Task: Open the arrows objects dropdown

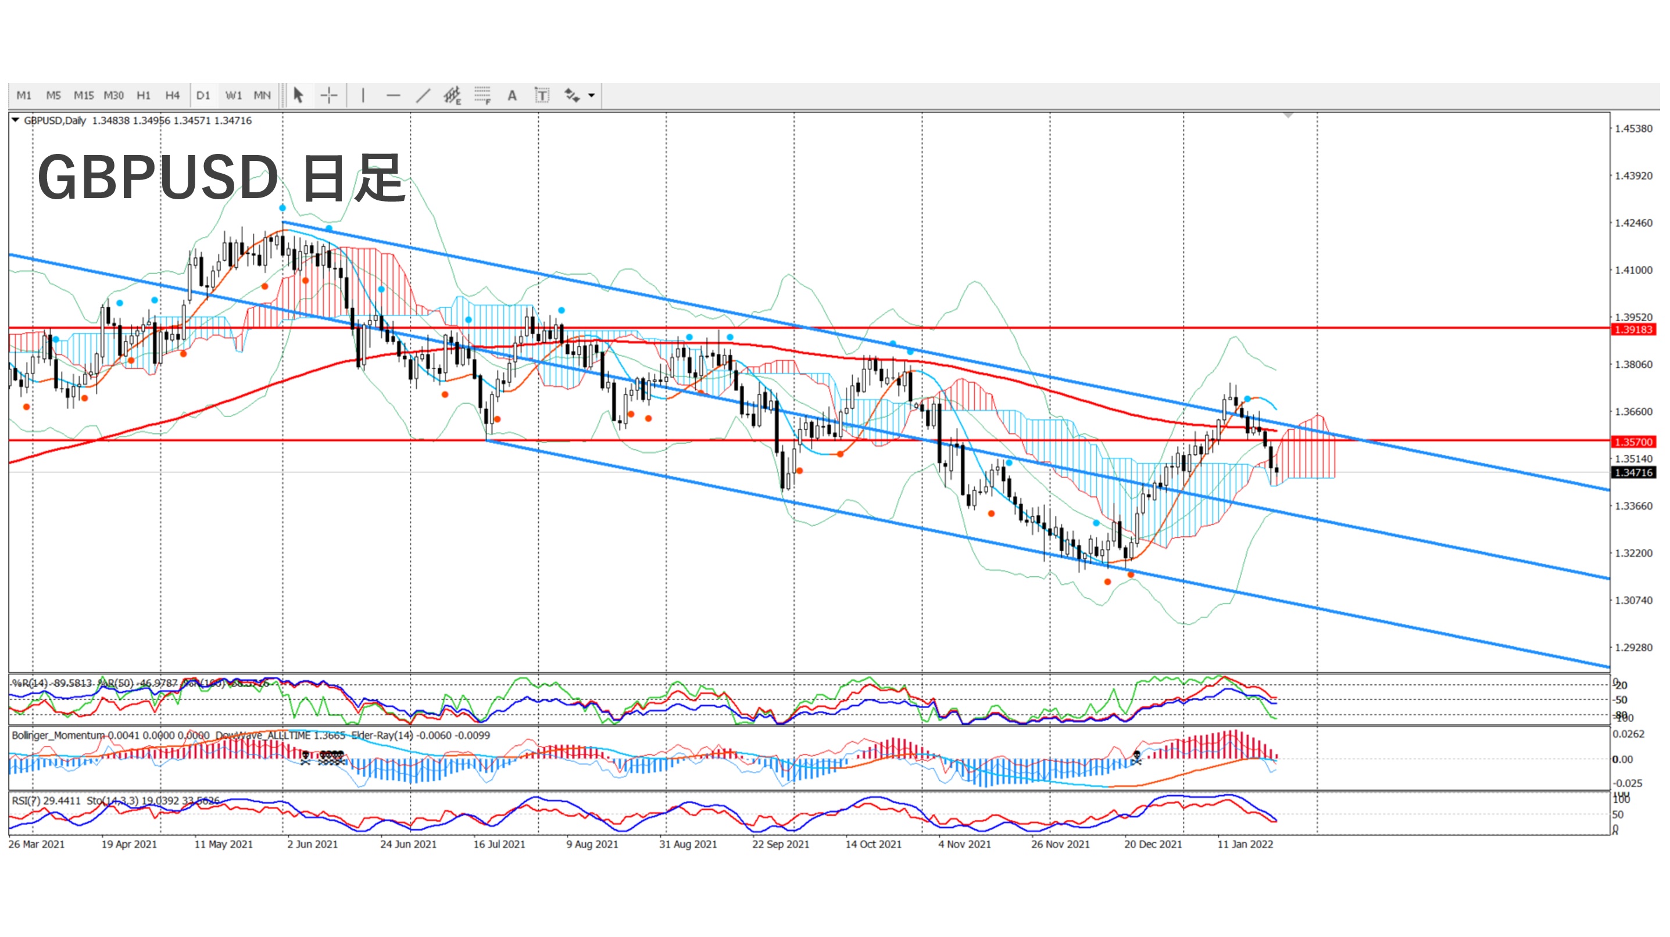Action: [591, 95]
